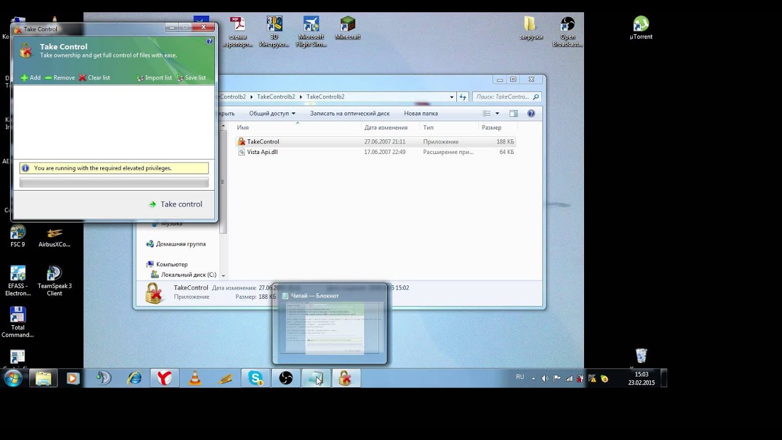Show hidden tray icons arrow
The image size is (782, 440).
click(533, 379)
